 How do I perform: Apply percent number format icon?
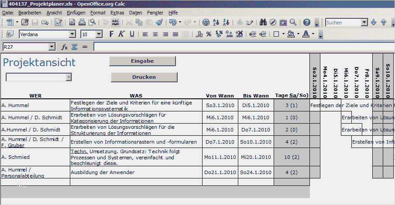[x=209, y=34]
